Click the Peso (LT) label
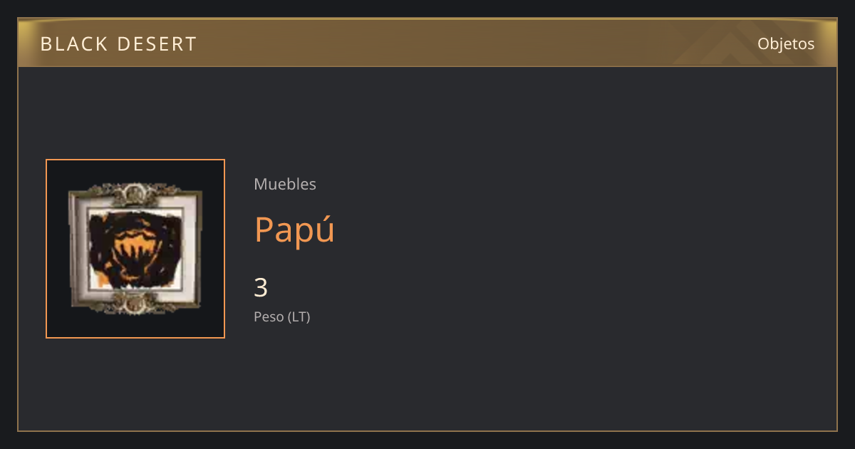 click(282, 317)
